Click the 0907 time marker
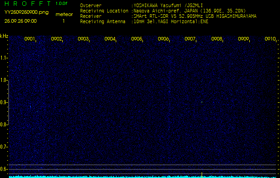This screenshot has height=178, width=280. [x=190, y=39]
